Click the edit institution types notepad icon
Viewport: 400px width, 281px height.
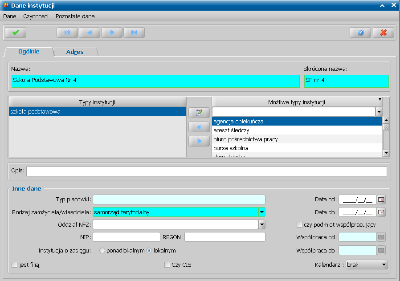coord(199,113)
